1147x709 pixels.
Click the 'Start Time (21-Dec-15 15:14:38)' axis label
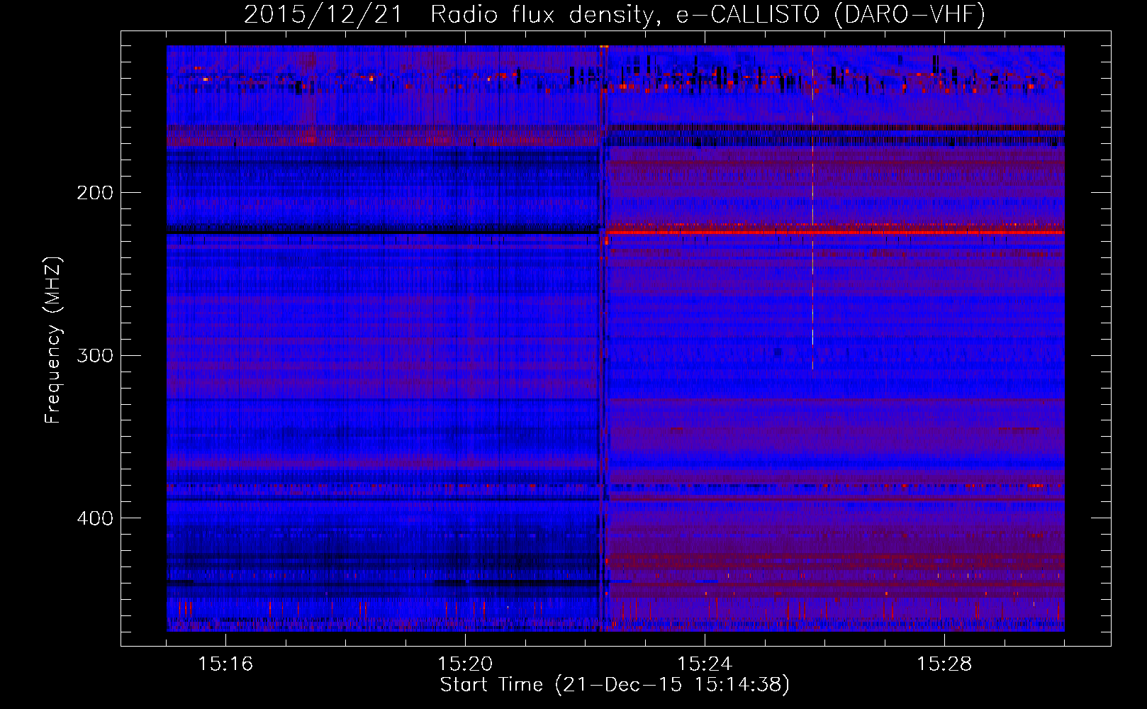(x=615, y=685)
